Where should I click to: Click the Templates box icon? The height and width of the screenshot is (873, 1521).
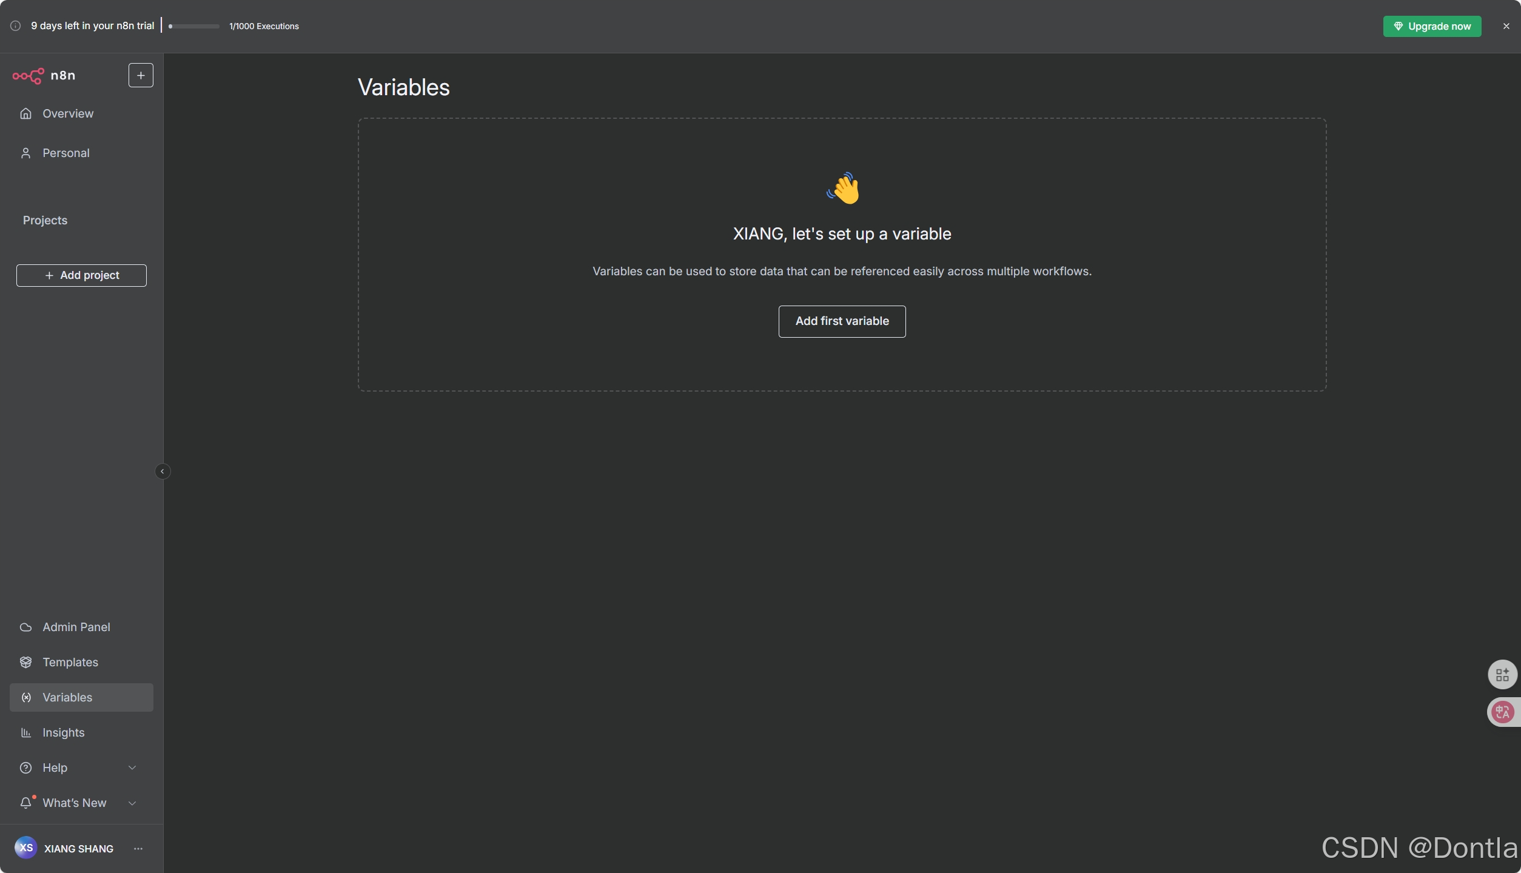(25, 662)
